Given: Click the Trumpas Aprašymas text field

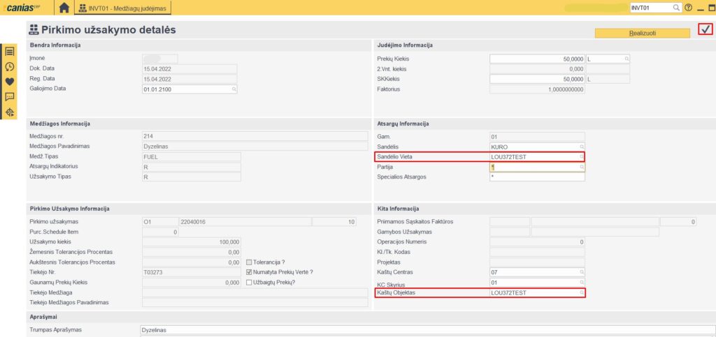Looking at the screenshot, I should (427, 330).
